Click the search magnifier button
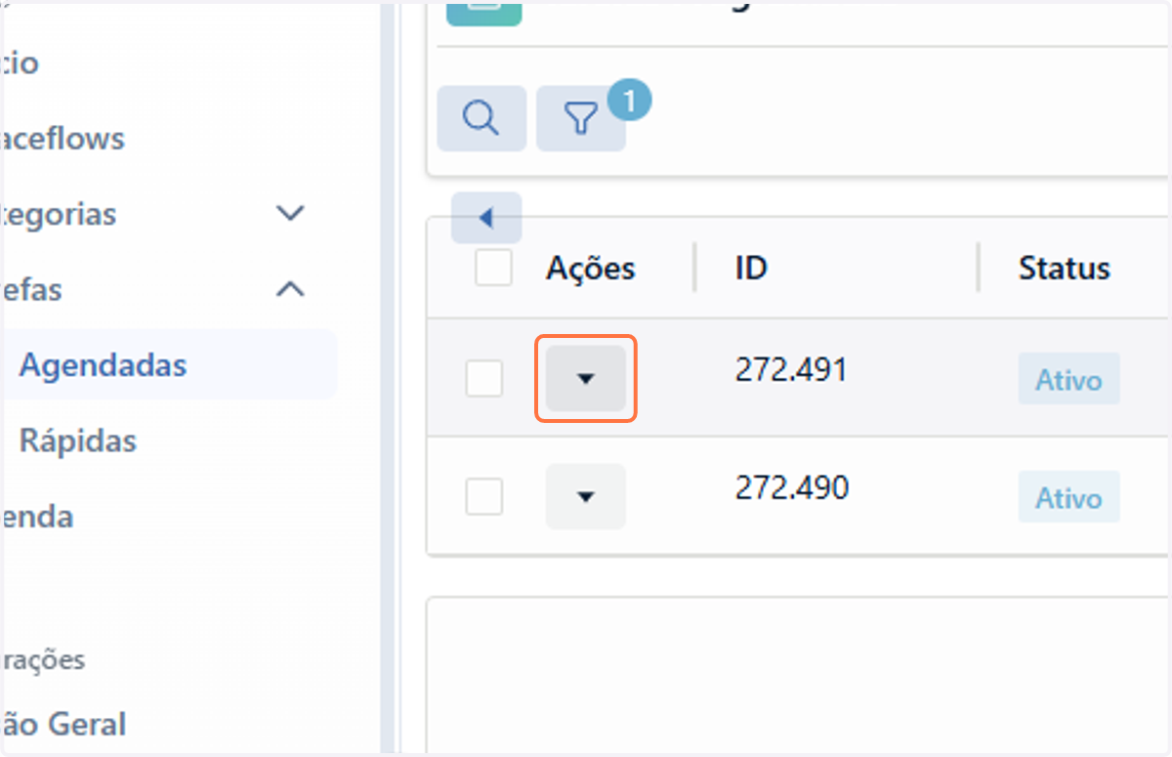Viewport: 1172px width, 757px height. tap(481, 118)
